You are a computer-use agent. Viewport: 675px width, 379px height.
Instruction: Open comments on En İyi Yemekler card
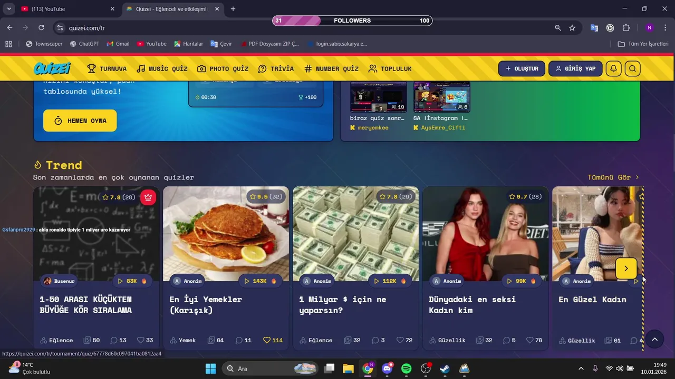click(x=243, y=340)
